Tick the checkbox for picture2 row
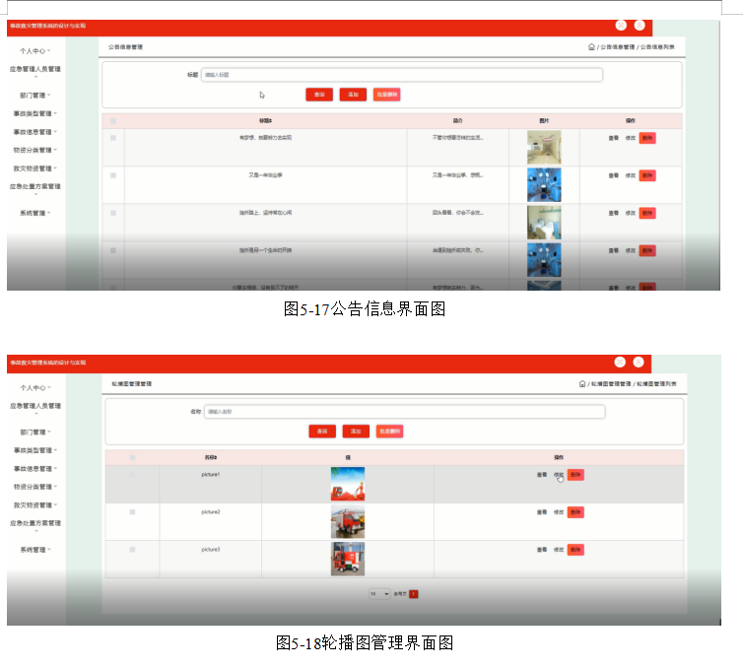The height and width of the screenshot is (668, 743). [133, 512]
